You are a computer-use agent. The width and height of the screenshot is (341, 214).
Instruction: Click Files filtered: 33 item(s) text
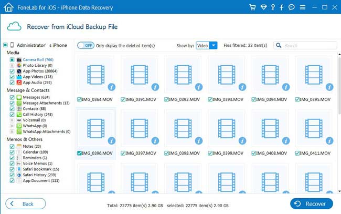pyautogui.click(x=246, y=45)
